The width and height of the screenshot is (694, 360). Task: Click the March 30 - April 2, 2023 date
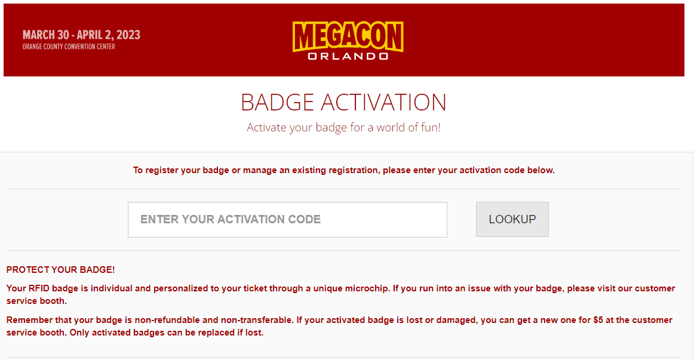pyautogui.click(x=81, y=35)
